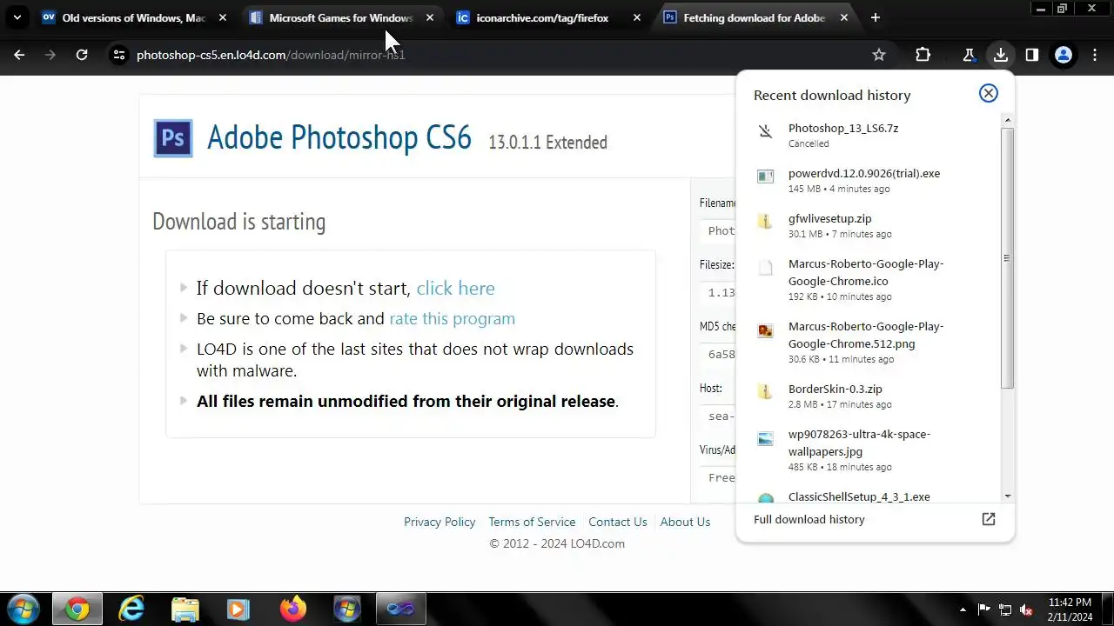Viewport: 1114px width, 626px height.
Task: Switch to Microsoft Games for Windows tab
Action: (x=341, y=17)
